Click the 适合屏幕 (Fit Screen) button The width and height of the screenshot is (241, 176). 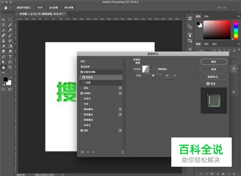tap(53, 7)
